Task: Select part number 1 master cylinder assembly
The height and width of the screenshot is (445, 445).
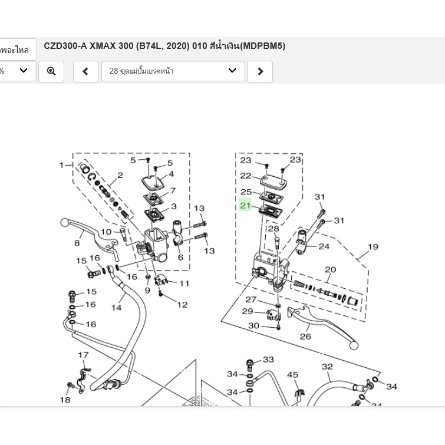Action: pos(61,165)
